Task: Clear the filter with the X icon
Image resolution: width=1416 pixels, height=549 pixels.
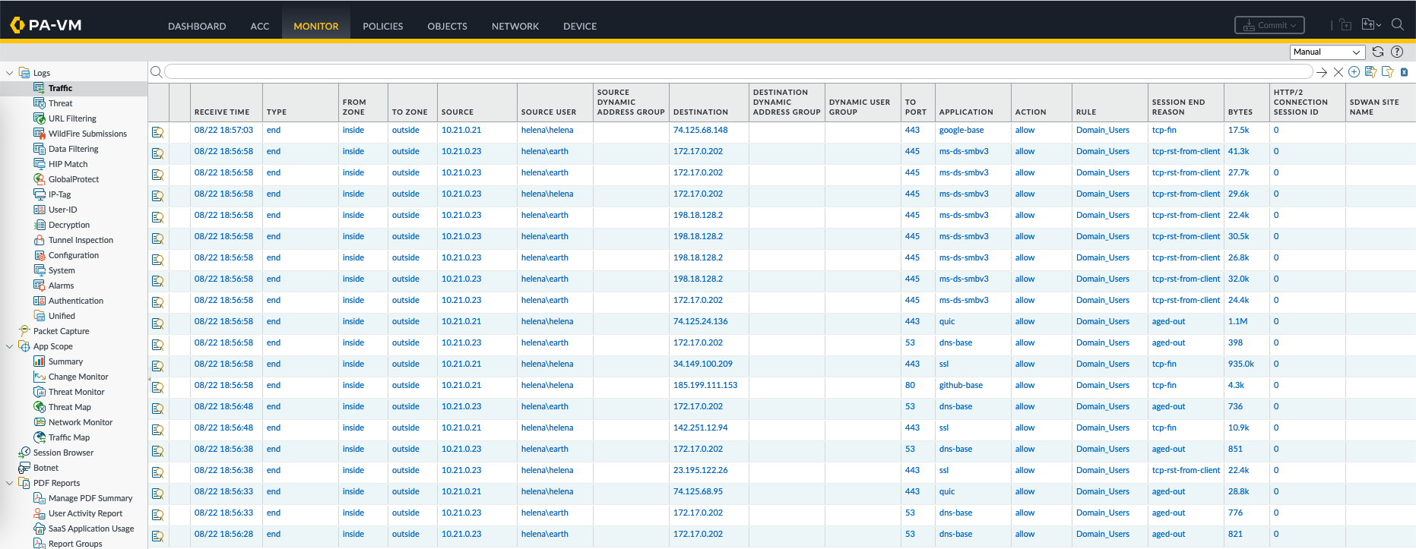Action: pos(1338,72)
